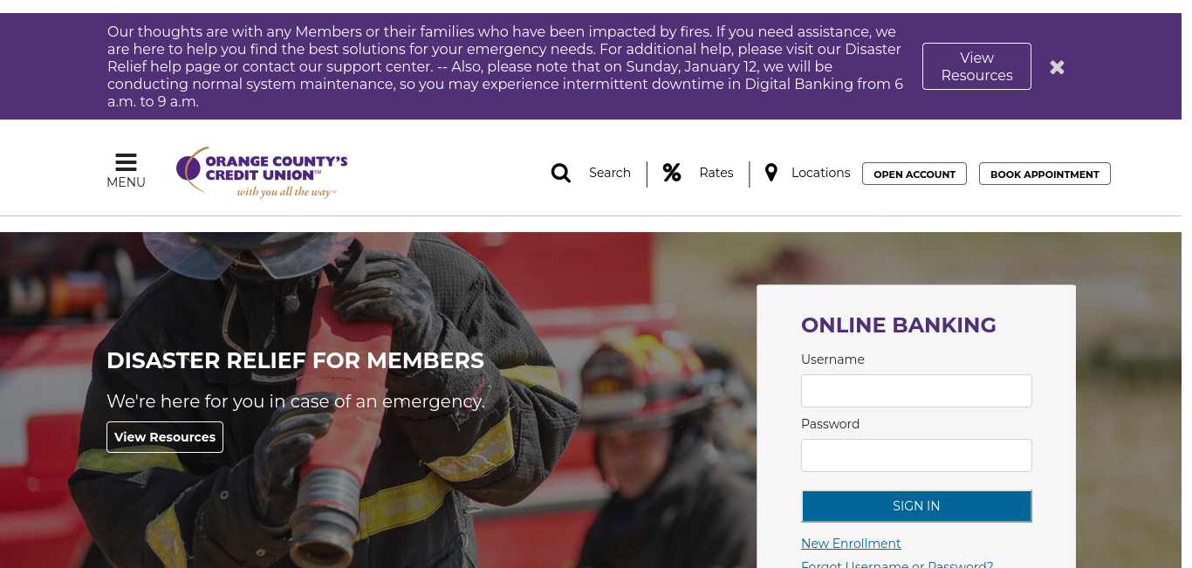Dismiss the purple alert banner with X

click(x=1057, y=67)
